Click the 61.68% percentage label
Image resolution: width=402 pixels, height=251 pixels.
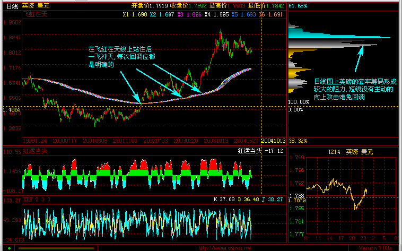pyautogui.click(x=298, y=6)
